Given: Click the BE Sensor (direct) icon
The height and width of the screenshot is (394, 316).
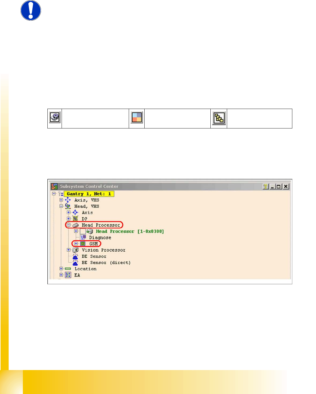Looking at the screenshot, I should pyautogui.click(x=75, y=262).
